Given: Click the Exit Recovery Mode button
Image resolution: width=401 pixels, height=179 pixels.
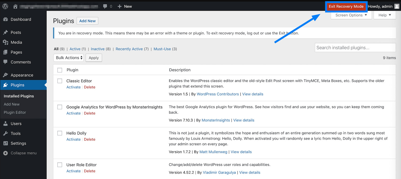Looking at the screenshot, I should pos(346,6).
